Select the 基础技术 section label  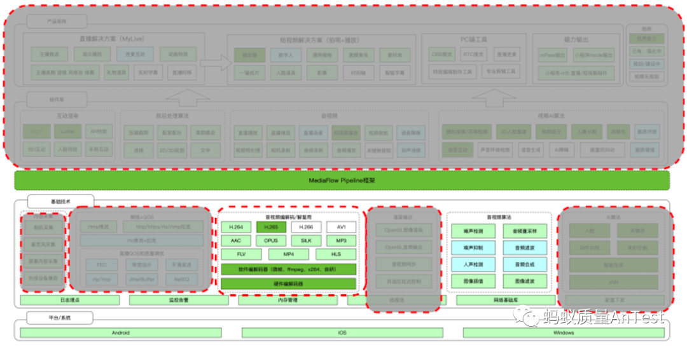[x=61, y=201]
